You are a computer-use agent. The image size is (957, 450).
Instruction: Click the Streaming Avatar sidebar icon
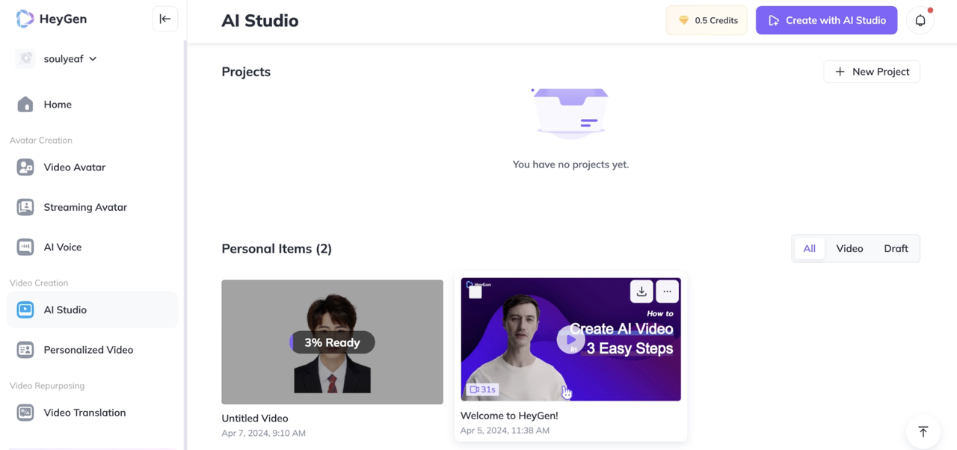tap(25, 207)
